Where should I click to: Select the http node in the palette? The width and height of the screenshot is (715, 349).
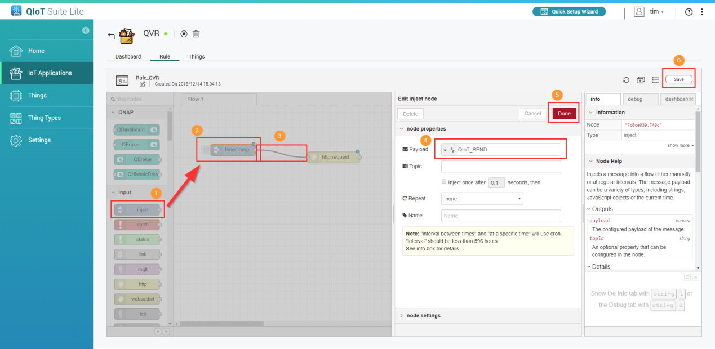click(136, 284)
